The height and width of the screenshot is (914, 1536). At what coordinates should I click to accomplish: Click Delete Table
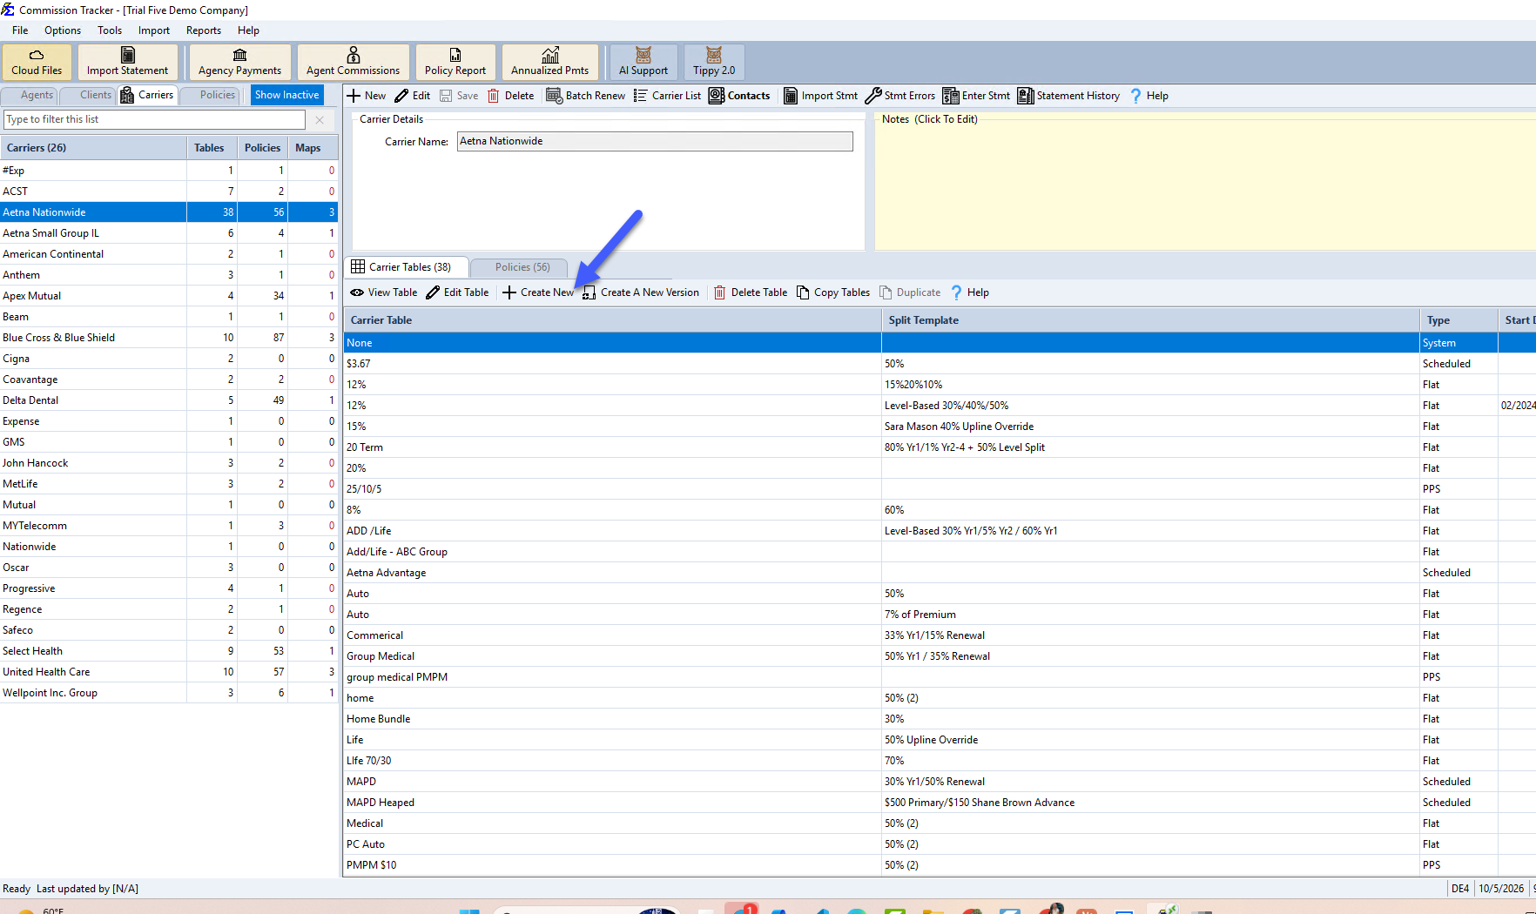click(750, 292)
